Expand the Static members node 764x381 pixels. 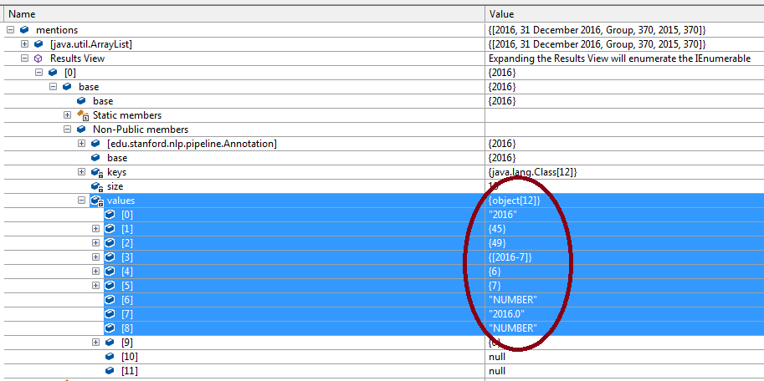(x=67, y=115)
